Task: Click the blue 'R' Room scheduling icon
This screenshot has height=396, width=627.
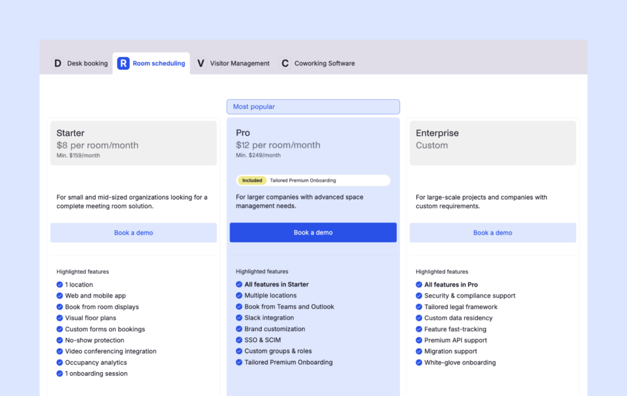Action: tap(123, 63)
